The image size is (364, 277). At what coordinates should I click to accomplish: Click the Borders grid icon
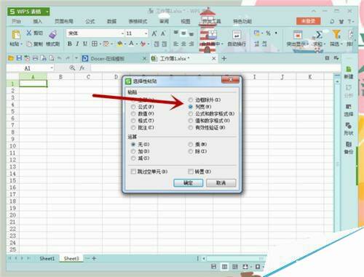95,44
